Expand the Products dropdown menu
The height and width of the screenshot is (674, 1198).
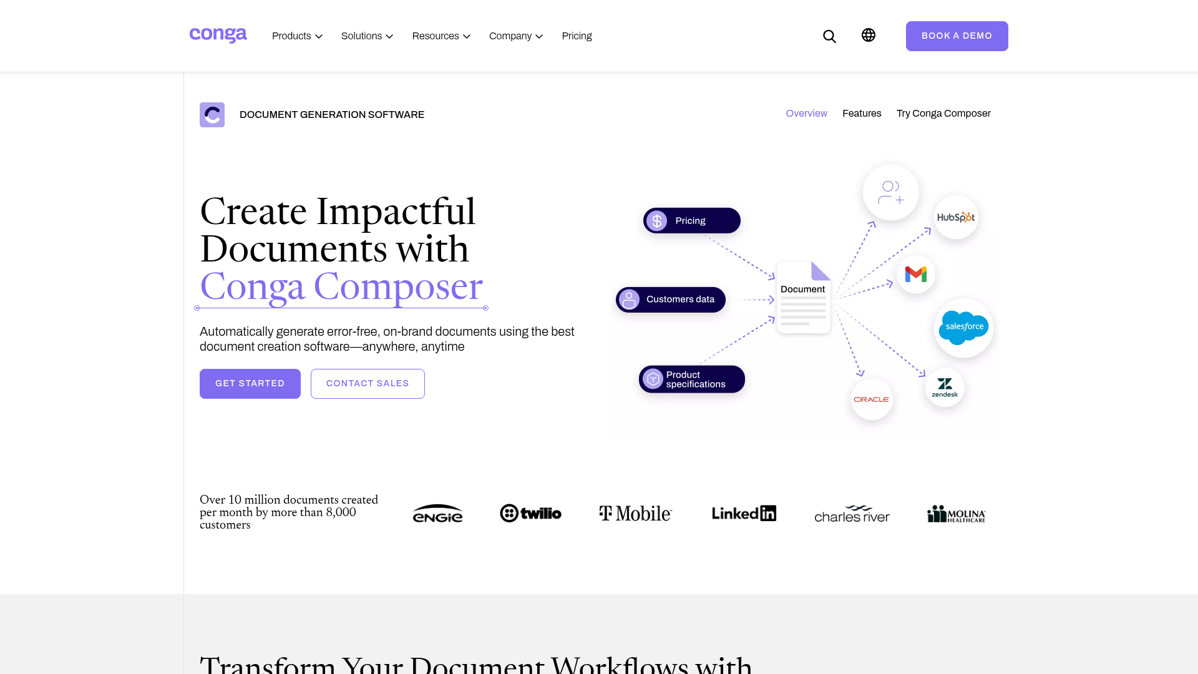coord(297,36)
